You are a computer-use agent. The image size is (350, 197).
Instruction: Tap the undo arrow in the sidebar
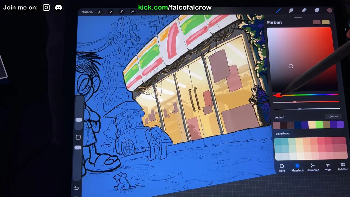pos(76,188)
